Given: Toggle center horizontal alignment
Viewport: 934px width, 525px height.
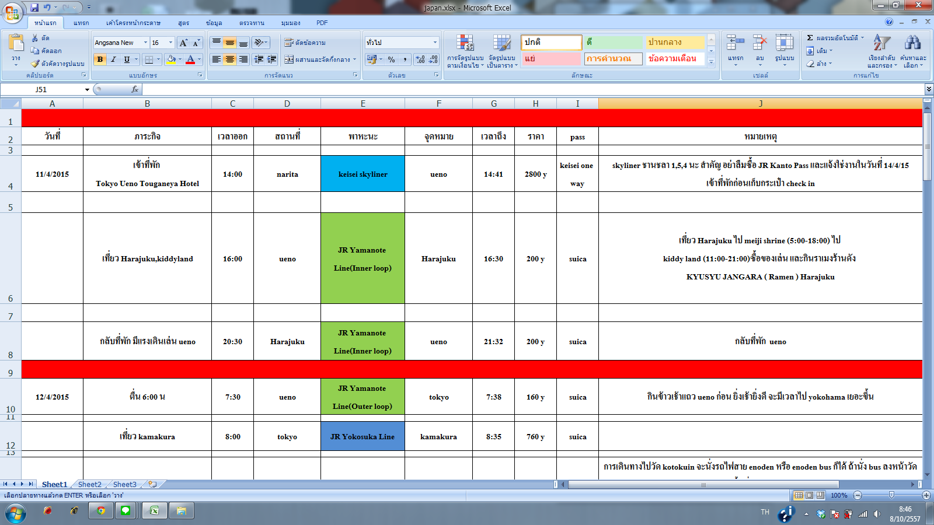Looking at the screenshot, I should point(230,60).
